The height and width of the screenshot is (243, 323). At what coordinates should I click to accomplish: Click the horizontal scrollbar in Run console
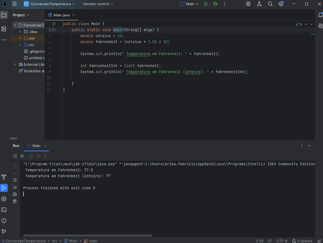[87, 236]
